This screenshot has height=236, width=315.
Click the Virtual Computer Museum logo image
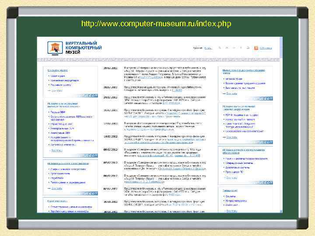(x=55, y=48)
